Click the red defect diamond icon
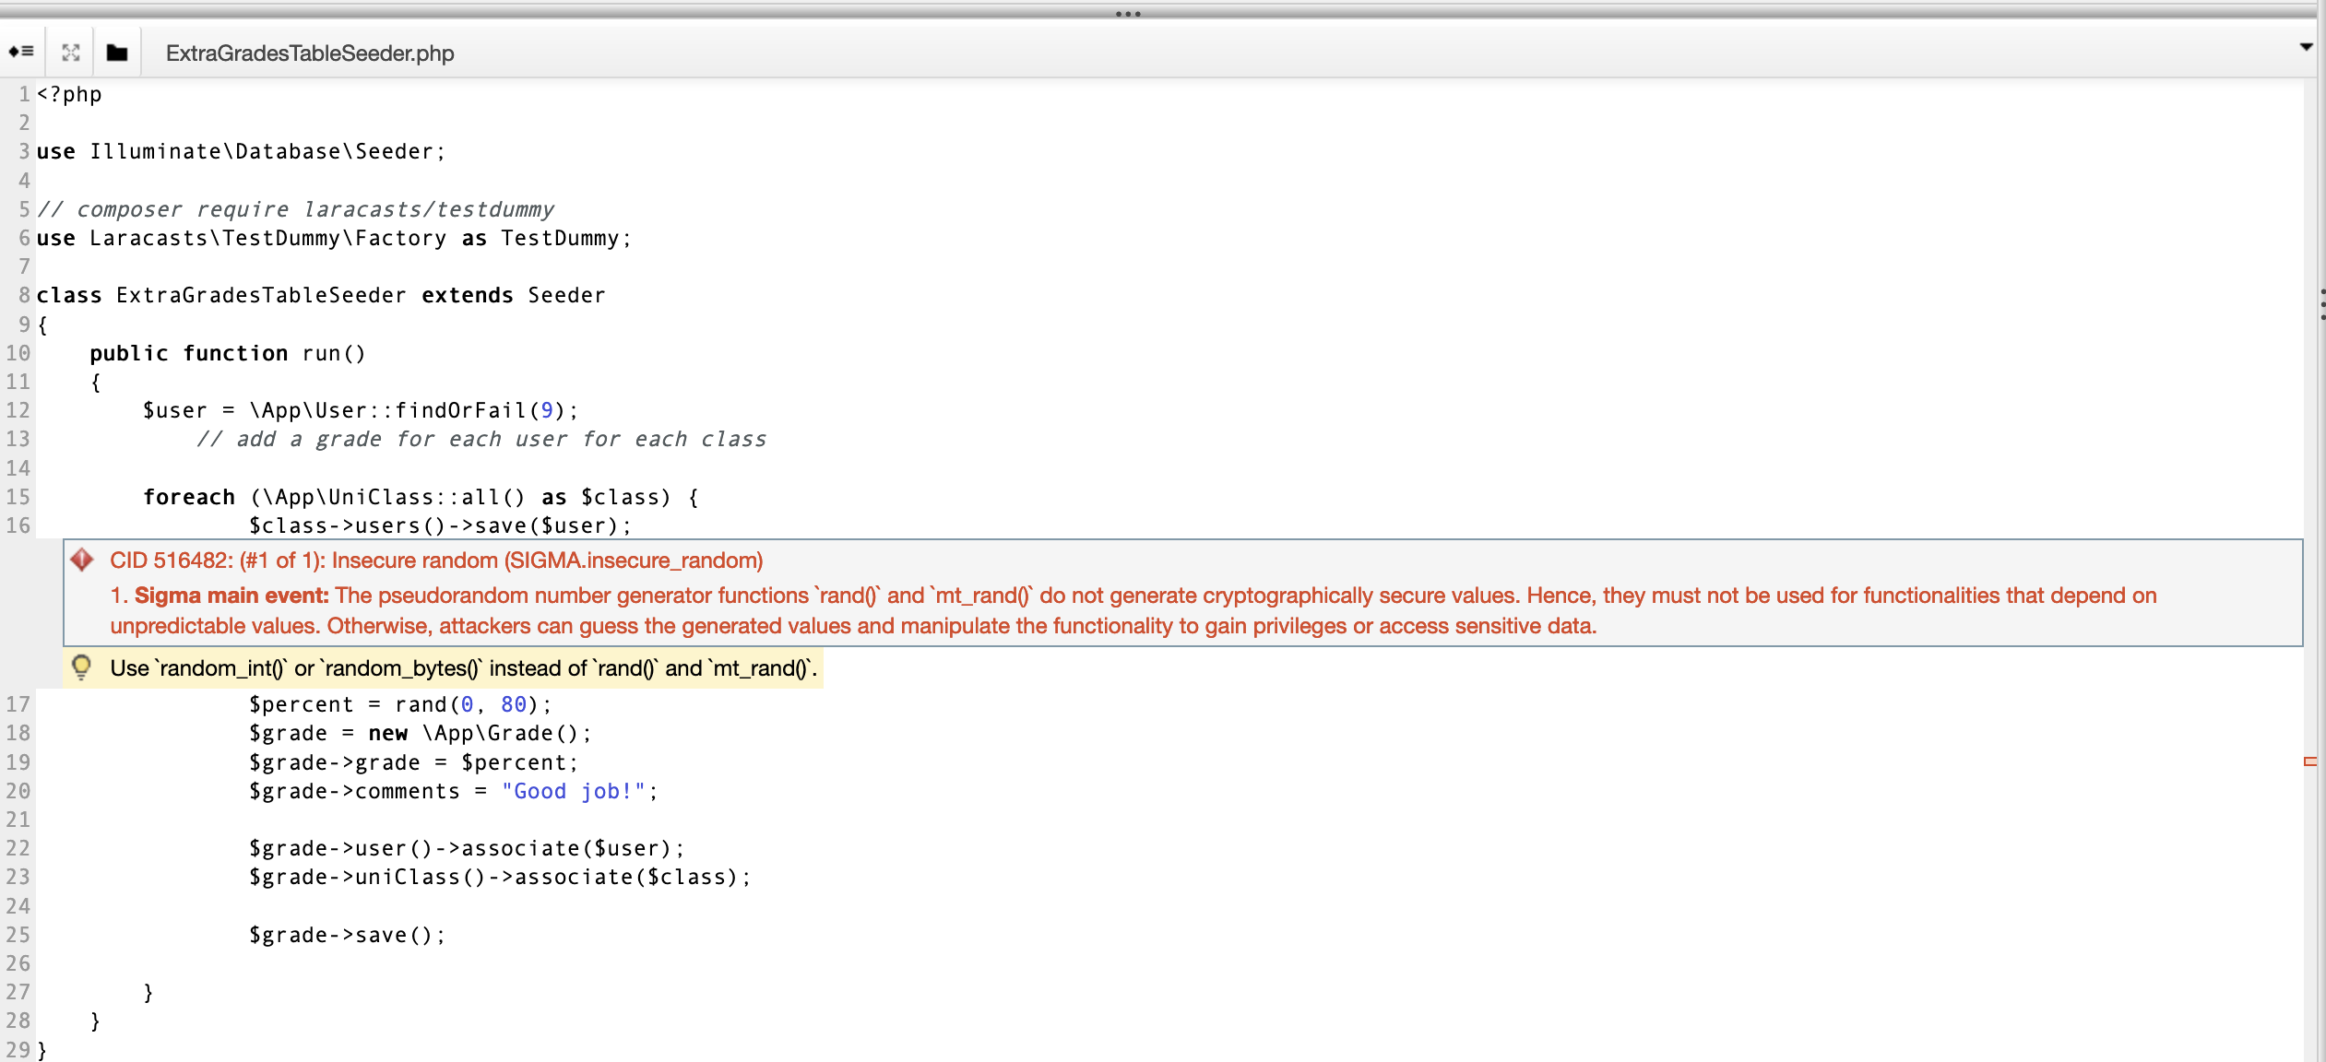This screenshot has height=1062, width=2326. [82, 560]
